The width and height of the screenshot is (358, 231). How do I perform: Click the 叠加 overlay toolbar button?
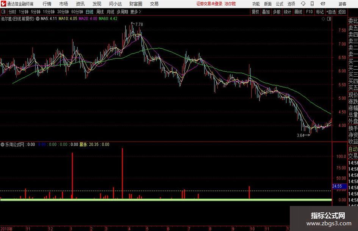266,12
